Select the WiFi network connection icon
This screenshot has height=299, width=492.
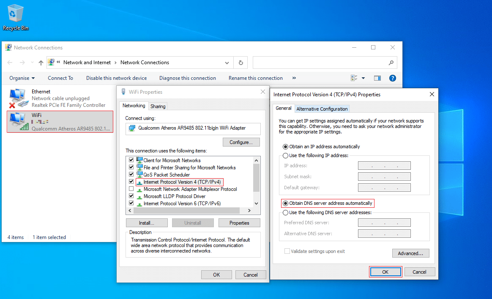(17, 122)
